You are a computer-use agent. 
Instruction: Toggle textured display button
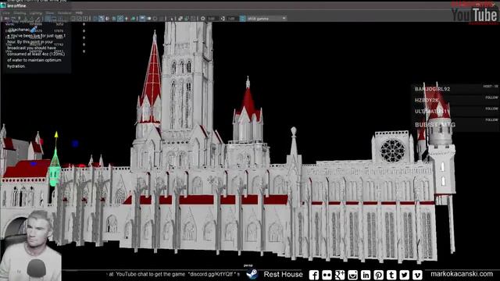pos(120,19)
